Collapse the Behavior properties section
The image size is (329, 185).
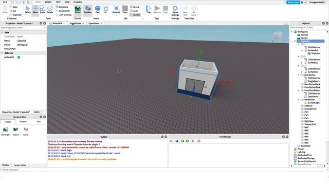(x=2, y=53)
